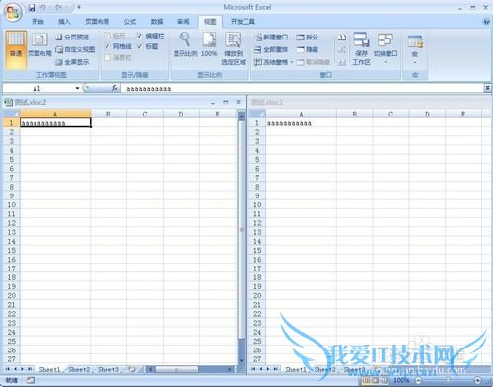Expand the formula bar chevron
Viewport: 493px width, 387px height.
[488, 88]
